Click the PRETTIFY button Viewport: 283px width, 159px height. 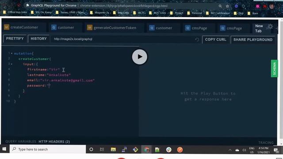[15, 38]
